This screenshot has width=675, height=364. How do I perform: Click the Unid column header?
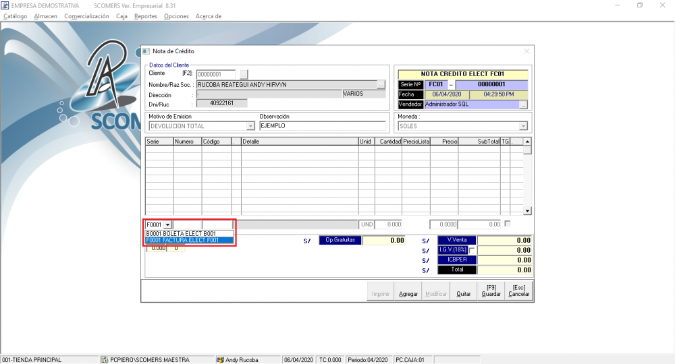(x=367, y=142)
